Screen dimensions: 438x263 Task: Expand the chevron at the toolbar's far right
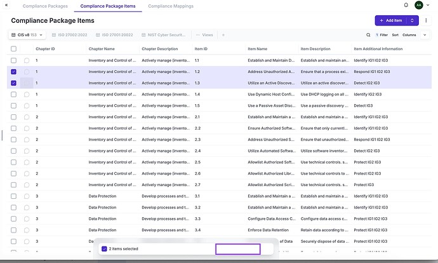tap(425, 35)
